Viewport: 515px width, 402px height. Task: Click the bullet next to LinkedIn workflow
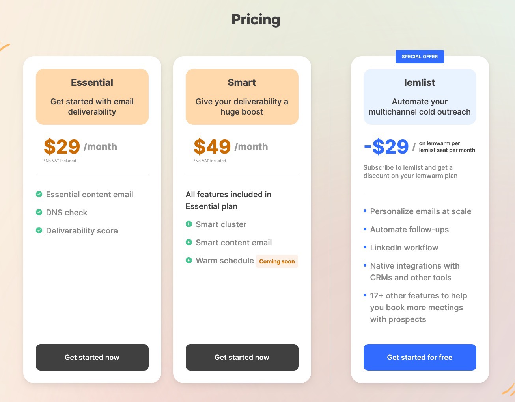pyautogui.click(x=365, y=247)
